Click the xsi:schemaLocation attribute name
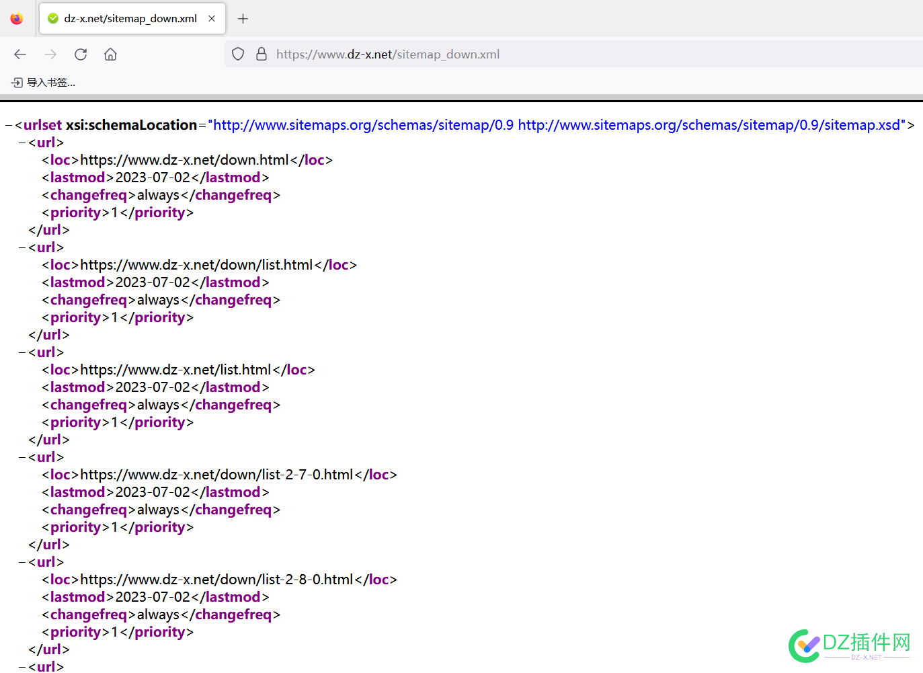The width and height of the screenshot is (923, 673). click(132, 125)
